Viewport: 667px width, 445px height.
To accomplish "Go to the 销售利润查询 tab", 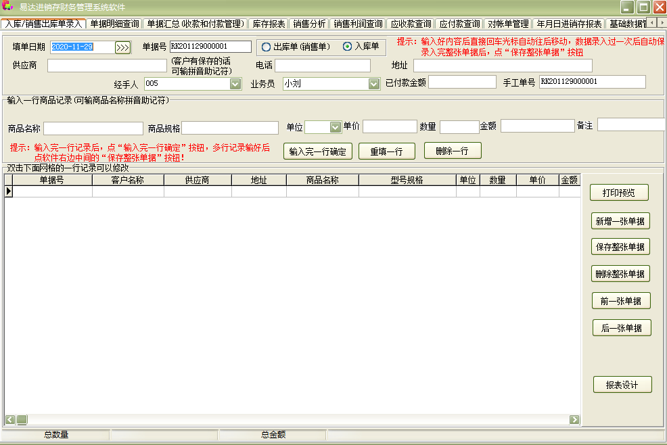I will (358, 24).
